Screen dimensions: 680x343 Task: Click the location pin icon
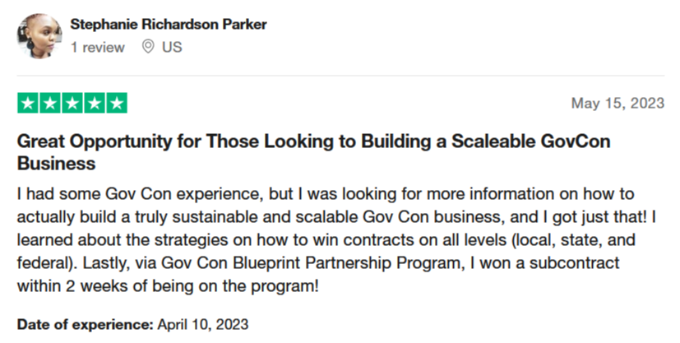148,46
